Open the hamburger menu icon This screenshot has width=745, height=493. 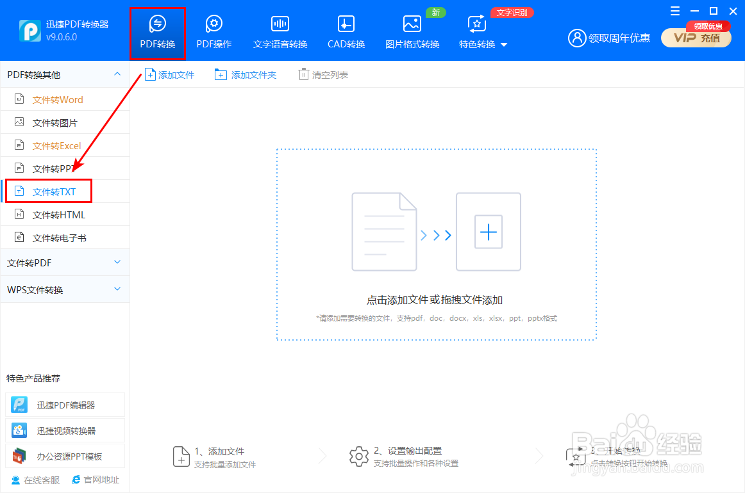(x=674, y=11)
